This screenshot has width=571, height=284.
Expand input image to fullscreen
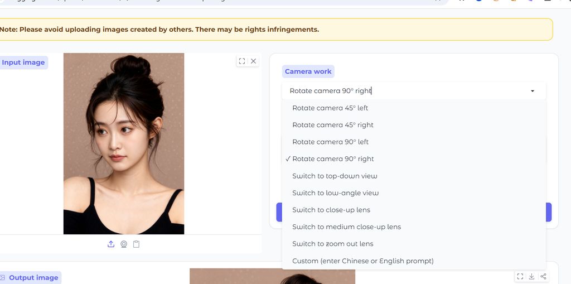[241, 61]
